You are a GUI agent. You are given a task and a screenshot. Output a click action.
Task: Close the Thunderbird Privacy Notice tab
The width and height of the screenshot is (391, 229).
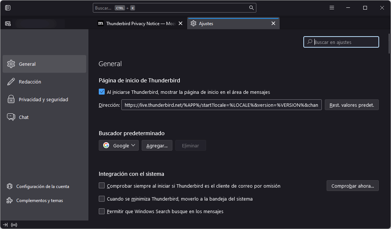[181, 23]
